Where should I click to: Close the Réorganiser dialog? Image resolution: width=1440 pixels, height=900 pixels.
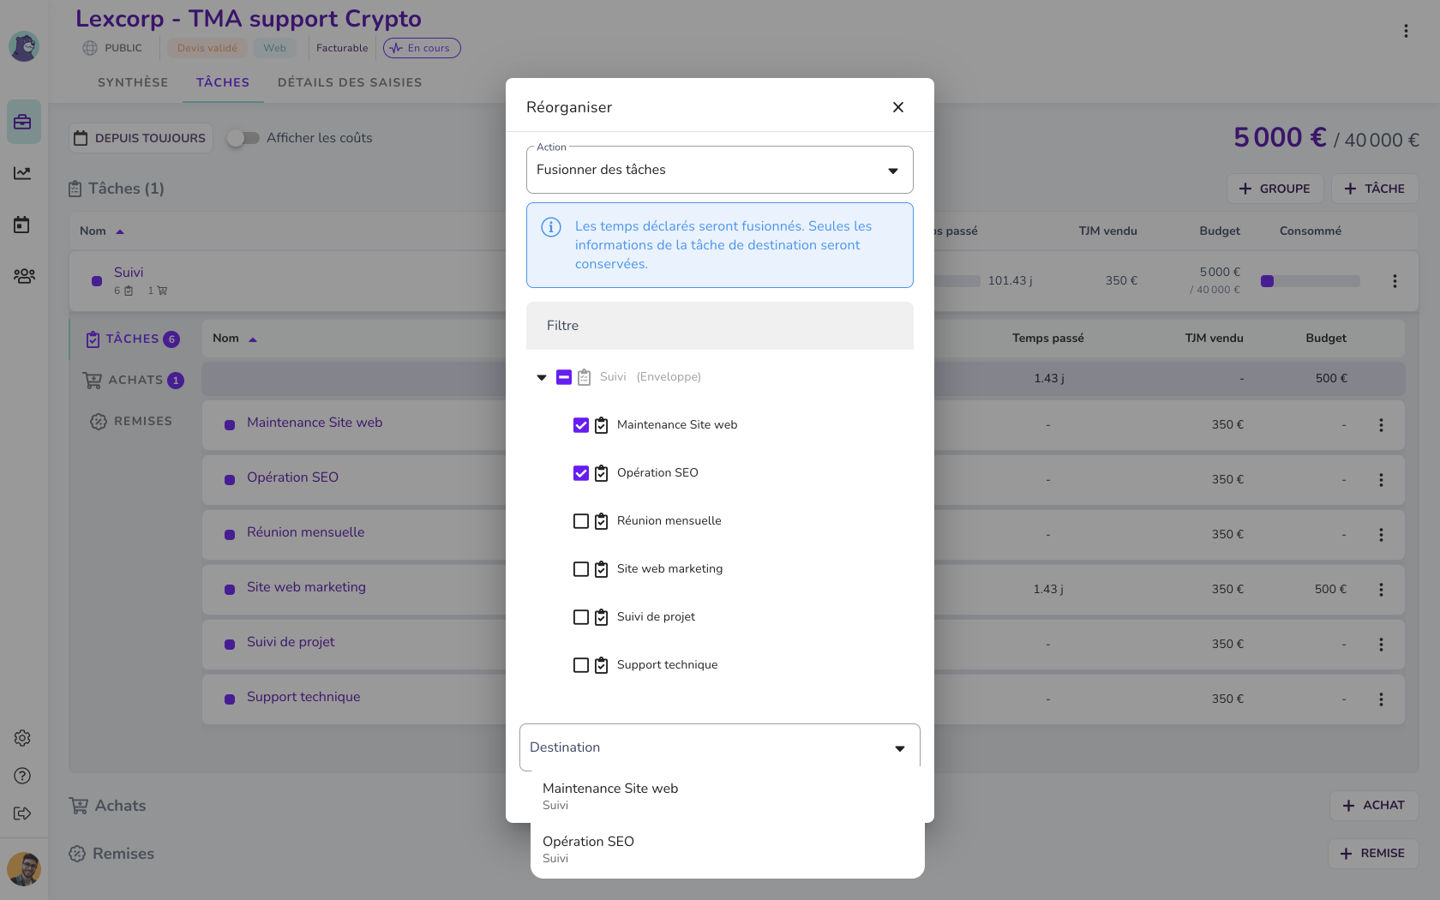(898, 107)
